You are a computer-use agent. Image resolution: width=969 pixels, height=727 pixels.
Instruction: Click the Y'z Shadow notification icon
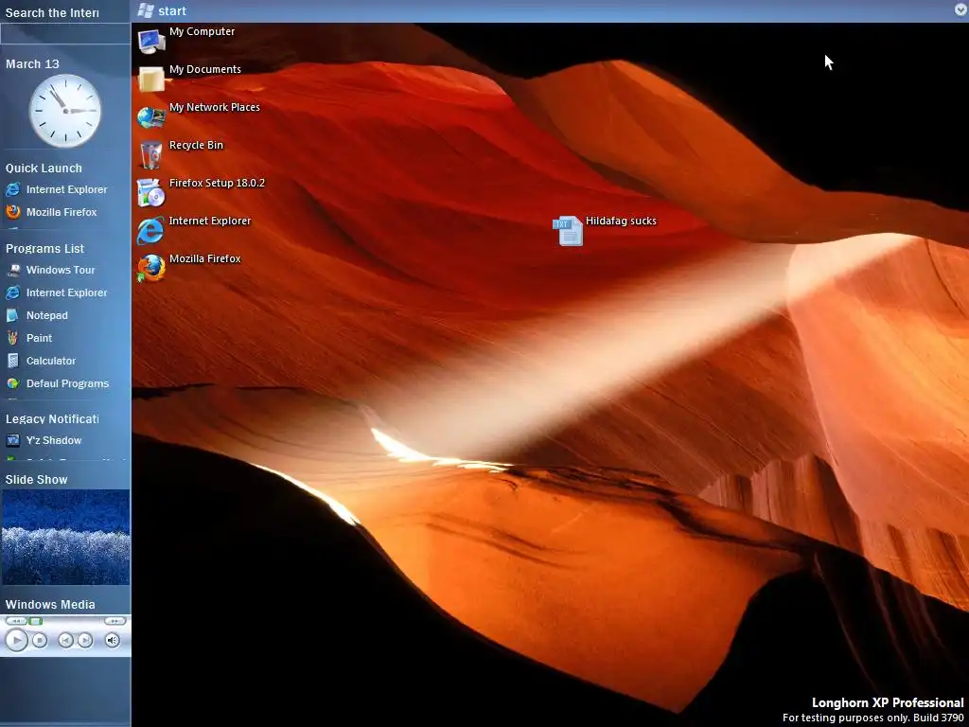coord(12,440)
